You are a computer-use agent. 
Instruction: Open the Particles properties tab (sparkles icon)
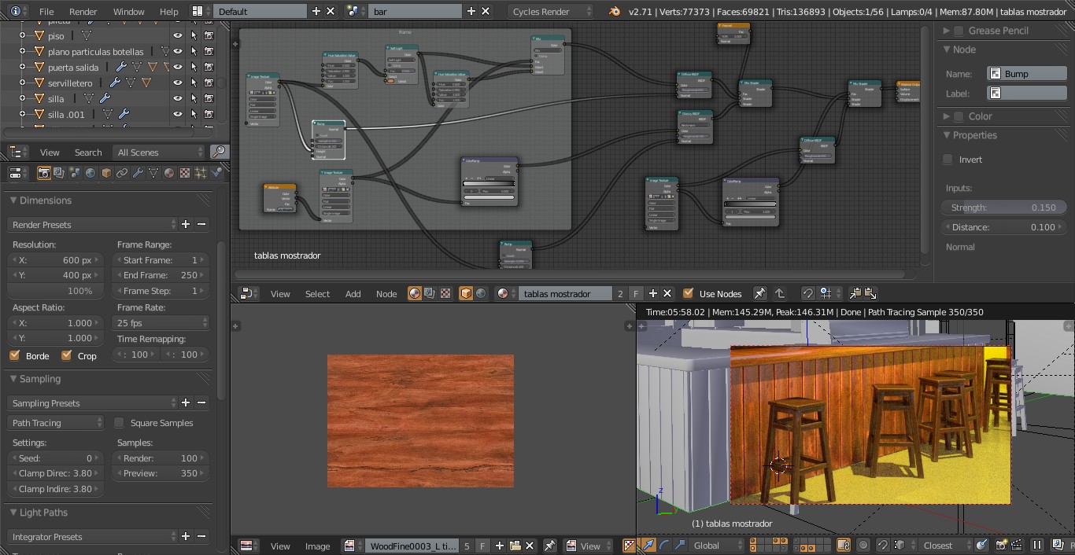pyautogui.click(x=201, y=173)
